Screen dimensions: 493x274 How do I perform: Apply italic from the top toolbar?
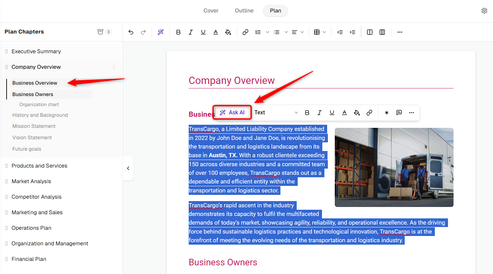coord(191,32)
